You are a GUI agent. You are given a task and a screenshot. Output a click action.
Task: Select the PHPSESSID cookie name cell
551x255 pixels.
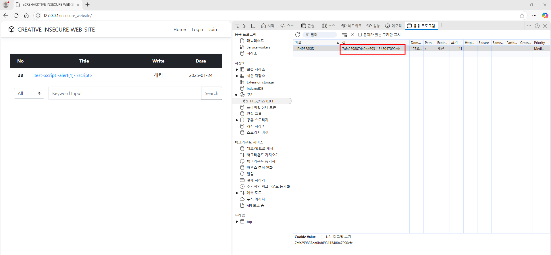(x=317, y=49)
